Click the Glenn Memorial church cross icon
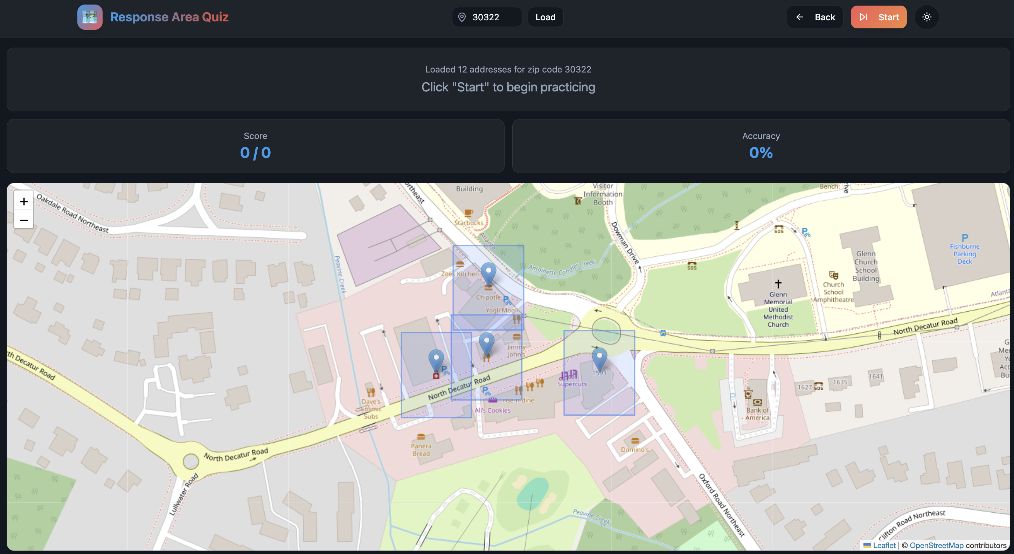 pyautogui.click(x=778, y=284)
